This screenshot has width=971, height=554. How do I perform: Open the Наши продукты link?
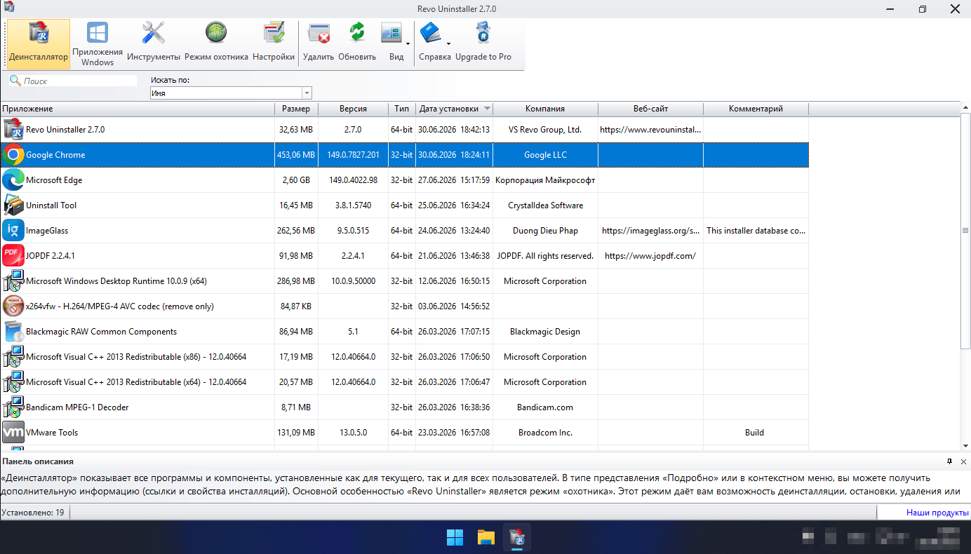937,513
